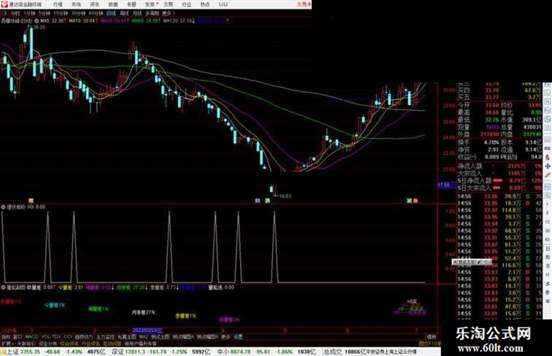
Task: Collapse the 扩展 panel toggle
Action: tap(6, 344)
